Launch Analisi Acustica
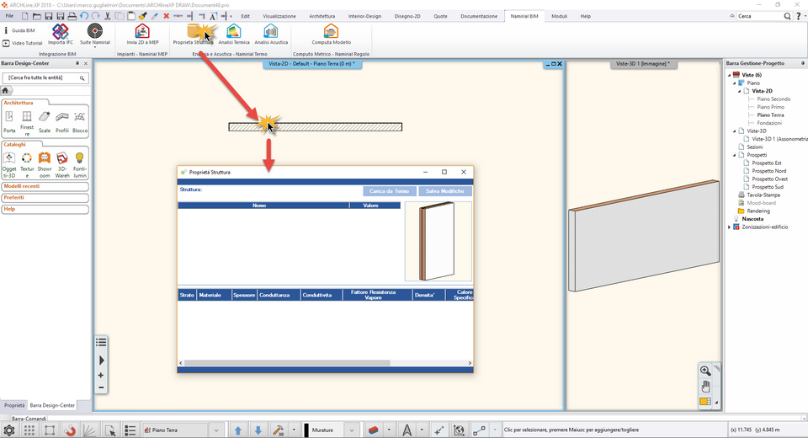 271,35
